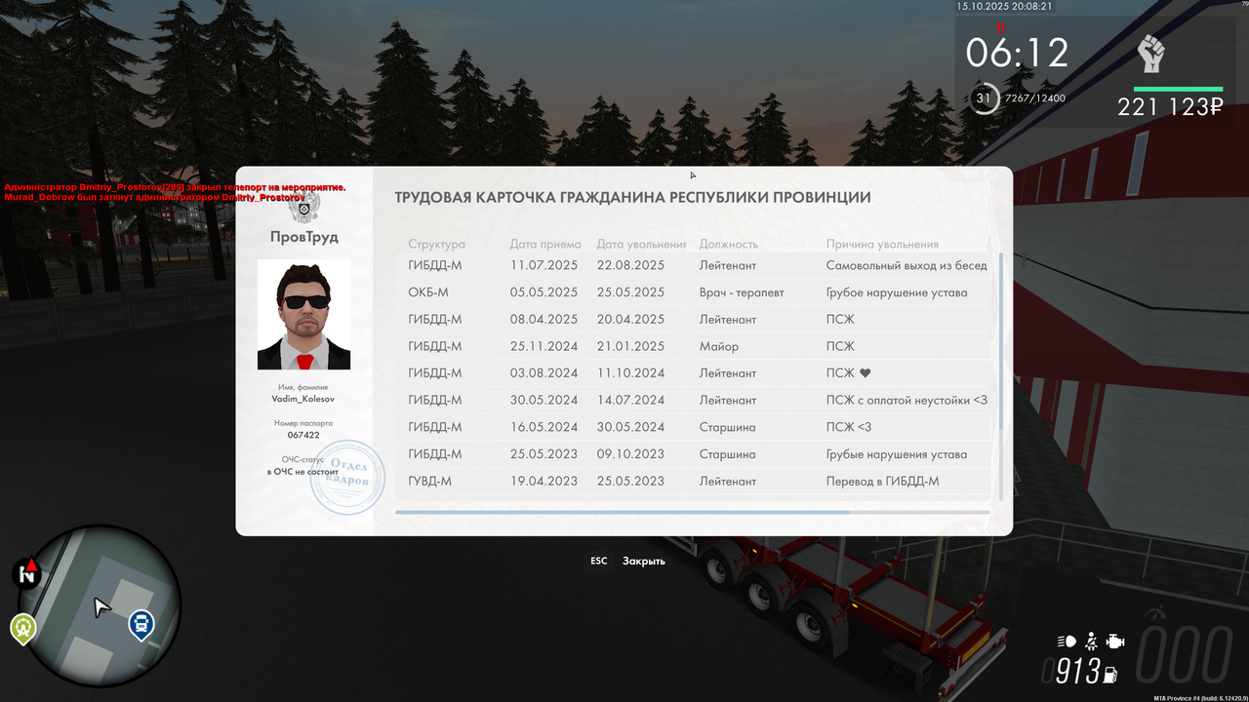Click the 221 123₽ money balance
The width and height of the screenshot is (1249, 702).
pyautogui.click(x=1170, y=107)
